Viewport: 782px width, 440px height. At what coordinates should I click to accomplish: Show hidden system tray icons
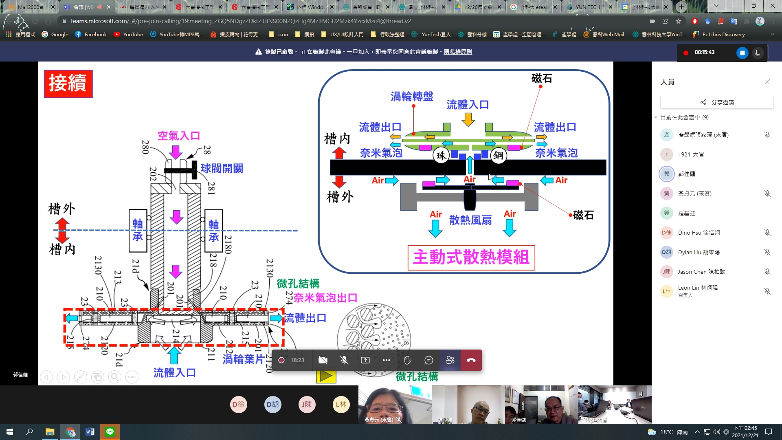pos(697,432)
